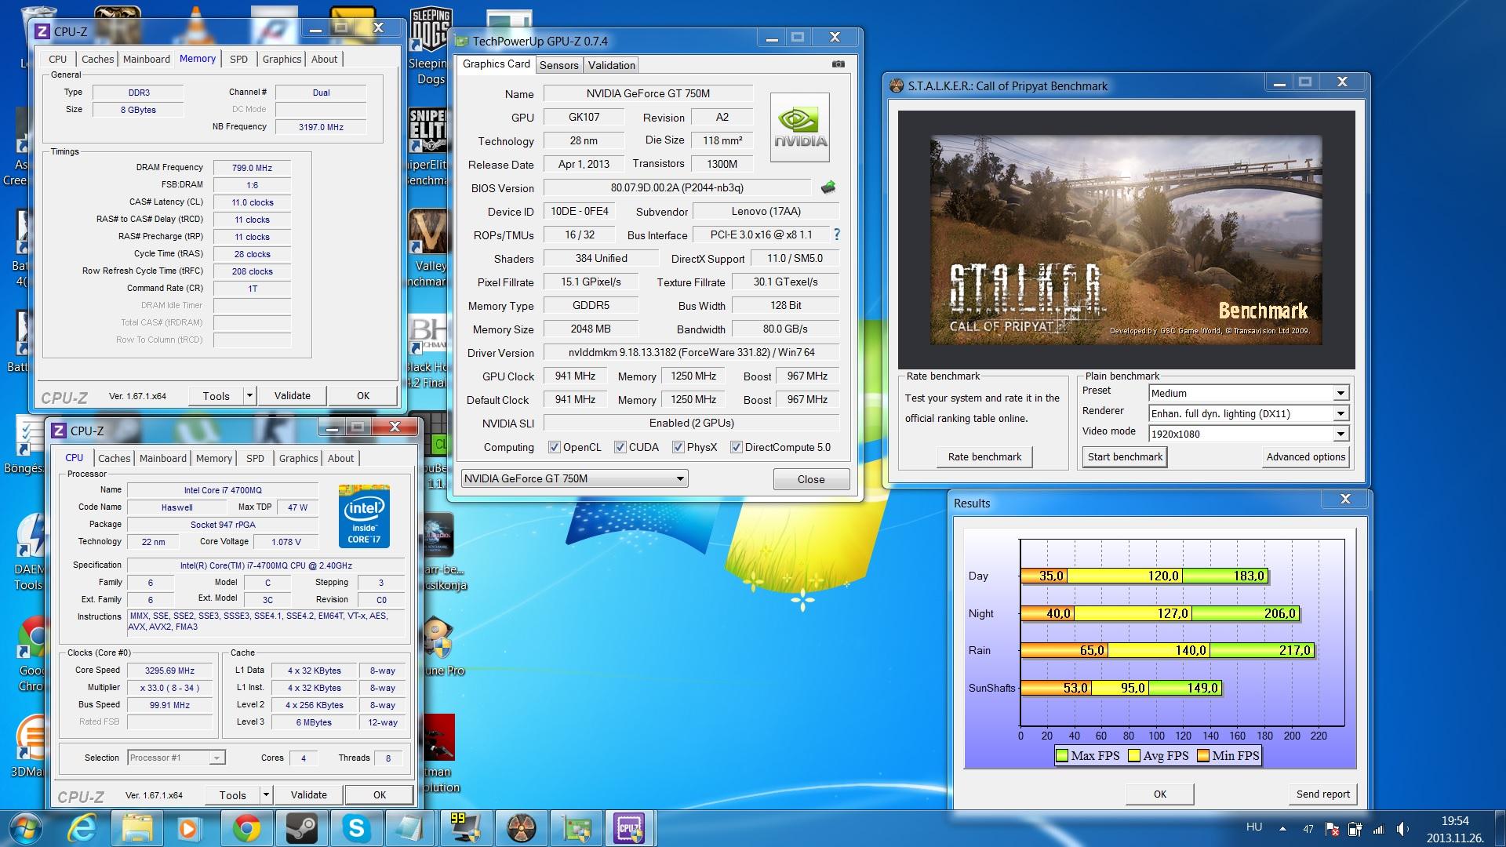Open Steam from the taskbar
Image resolution: width=1506 pixels, height=847 pixels.
[x=301, y=828]
